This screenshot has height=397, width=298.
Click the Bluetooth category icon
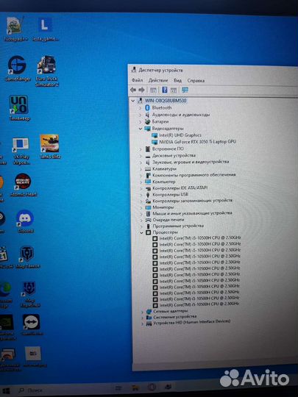[147, 107]
